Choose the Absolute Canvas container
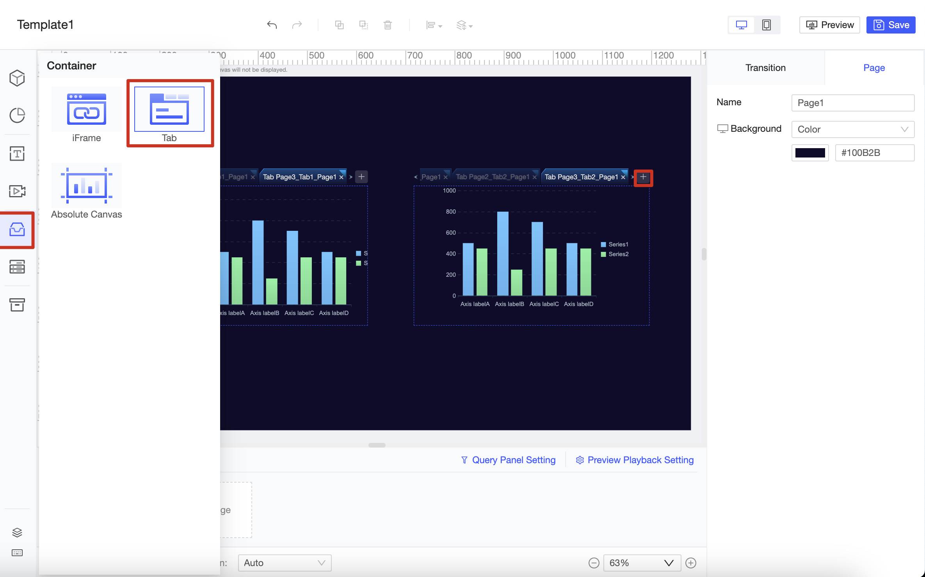 pyautogui.click(x=86, y=186)
